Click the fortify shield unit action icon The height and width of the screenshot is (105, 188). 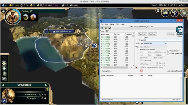(x=4, y=74)
